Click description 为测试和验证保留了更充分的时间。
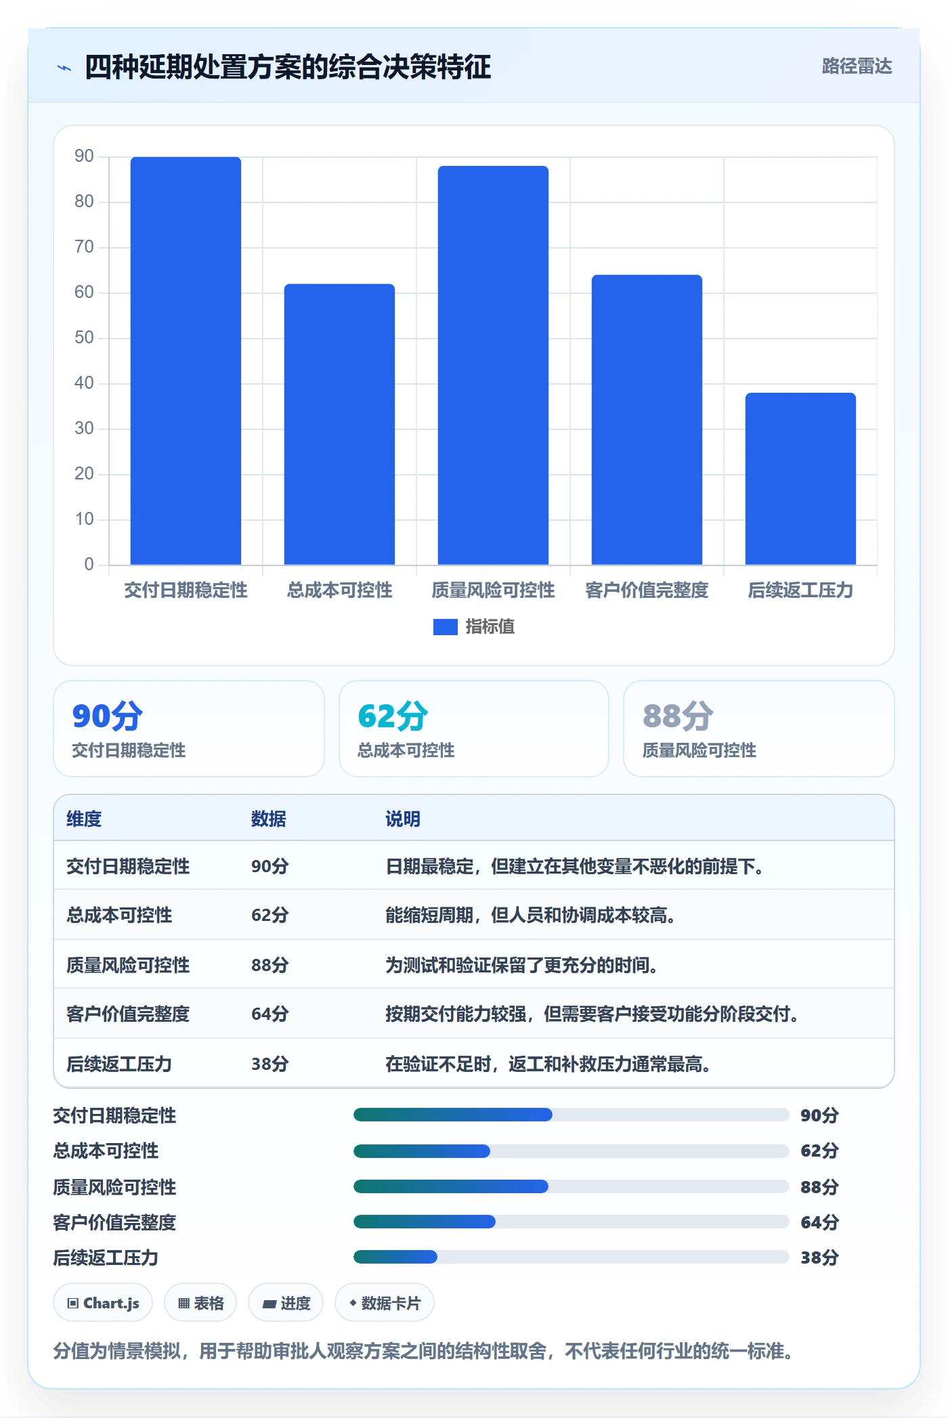This screenshot has width=948, height=1418. (522, 965)
